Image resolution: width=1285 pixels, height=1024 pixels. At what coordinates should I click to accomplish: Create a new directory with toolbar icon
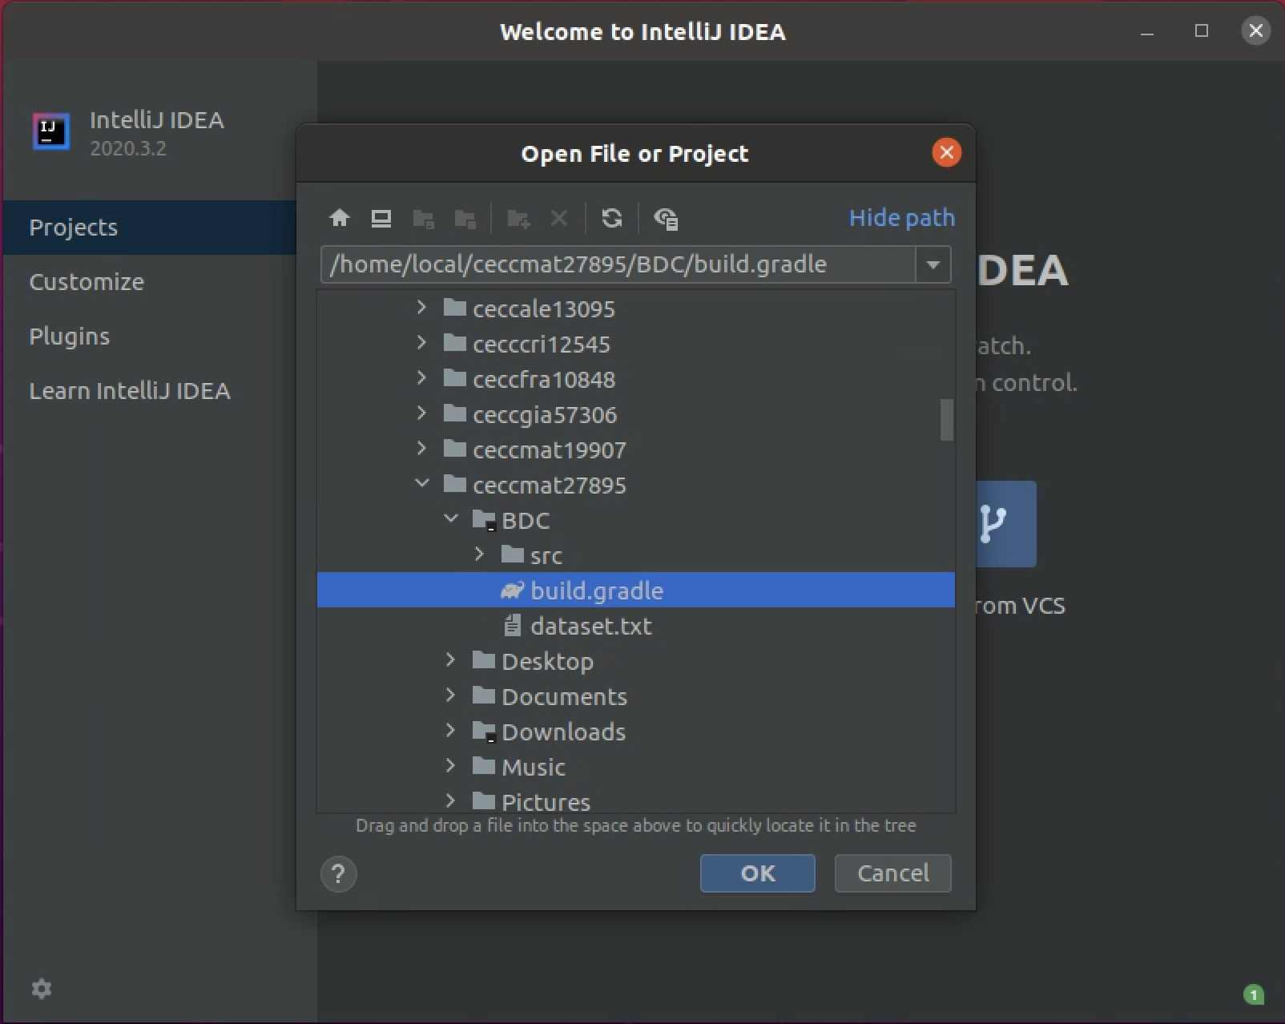[518, 218]
